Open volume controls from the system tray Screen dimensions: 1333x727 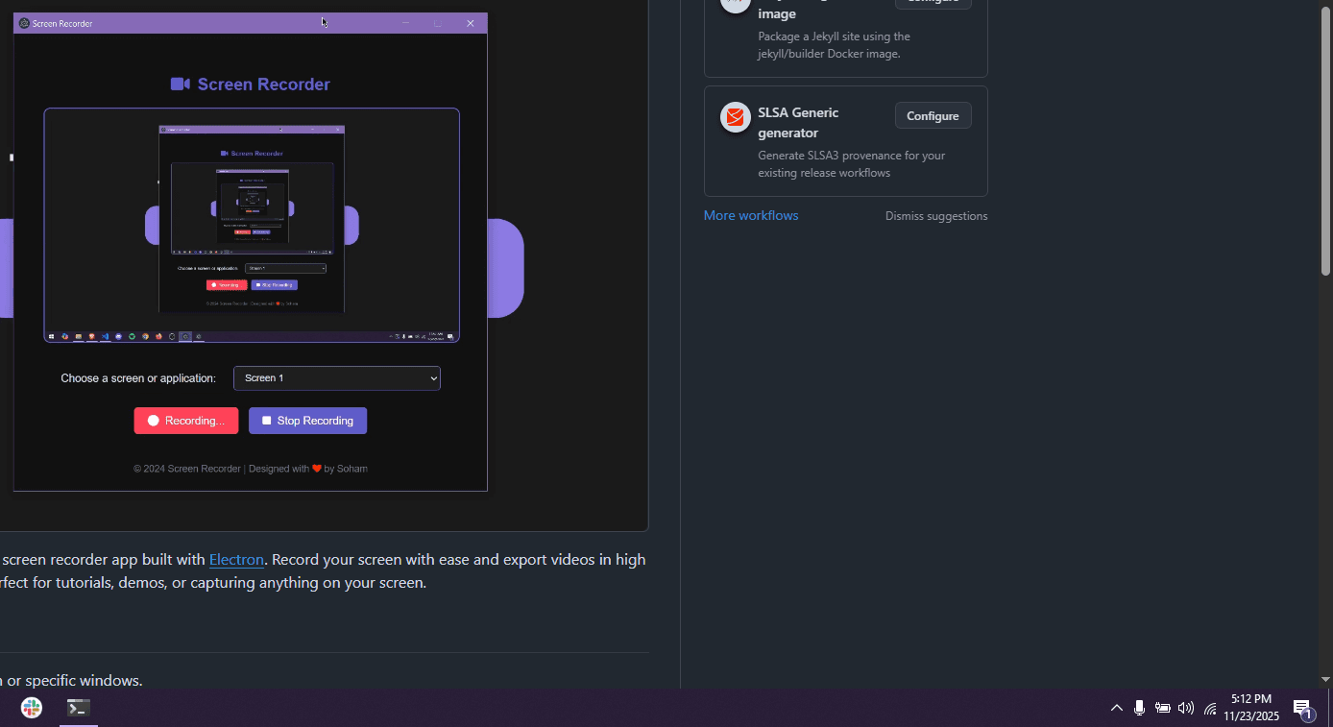click(1185, 708)
